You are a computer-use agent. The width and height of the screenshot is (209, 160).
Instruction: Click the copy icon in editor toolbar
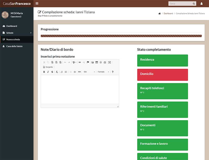(48, 62)
